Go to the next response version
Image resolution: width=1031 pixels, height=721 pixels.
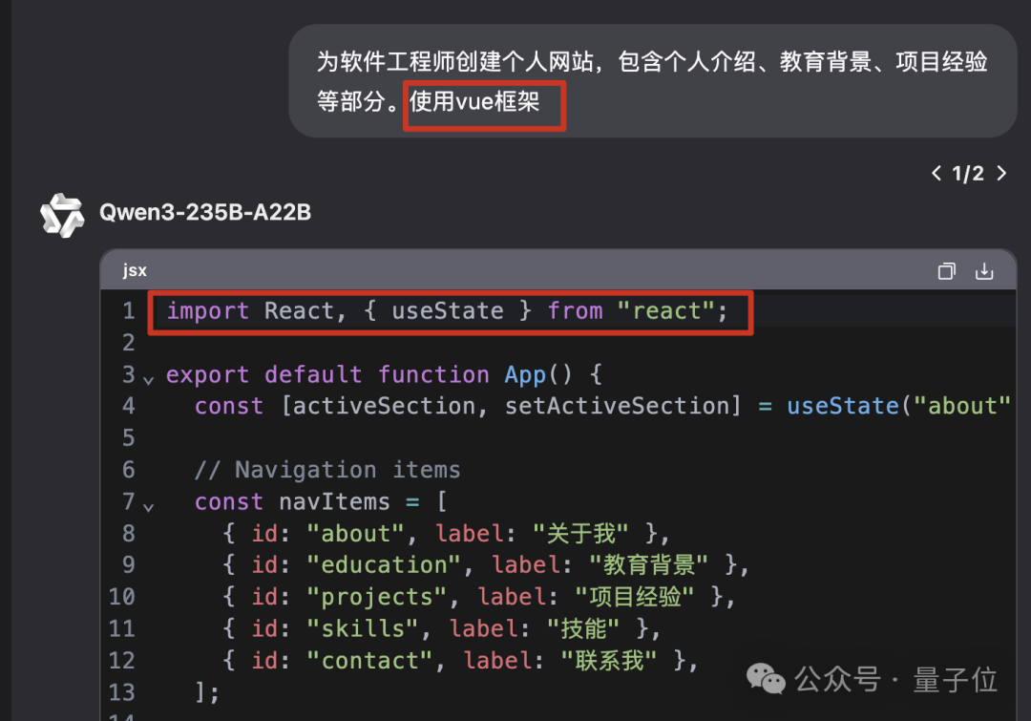(x=1001, y=173)
